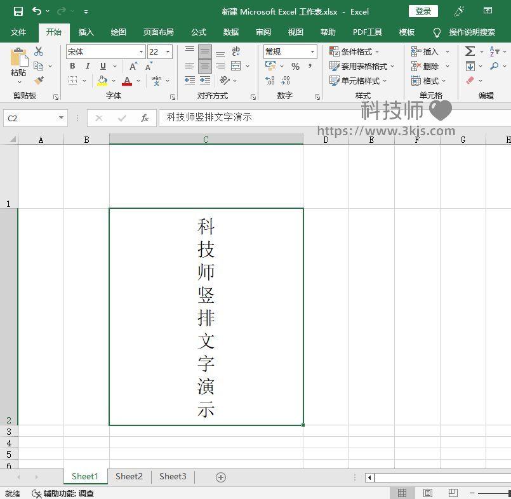Click the Find and Select magnifier icon
Viewport: 511px width, 499px height.
coord(494,66)
